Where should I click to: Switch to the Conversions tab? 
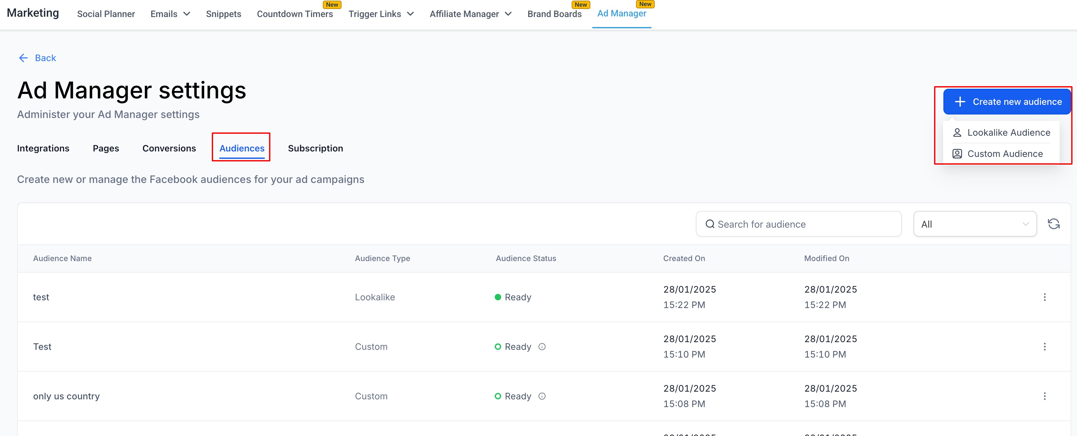[169, 148]
